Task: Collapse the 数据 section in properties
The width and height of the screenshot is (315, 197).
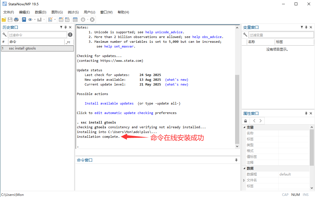Action: [244, 168]
